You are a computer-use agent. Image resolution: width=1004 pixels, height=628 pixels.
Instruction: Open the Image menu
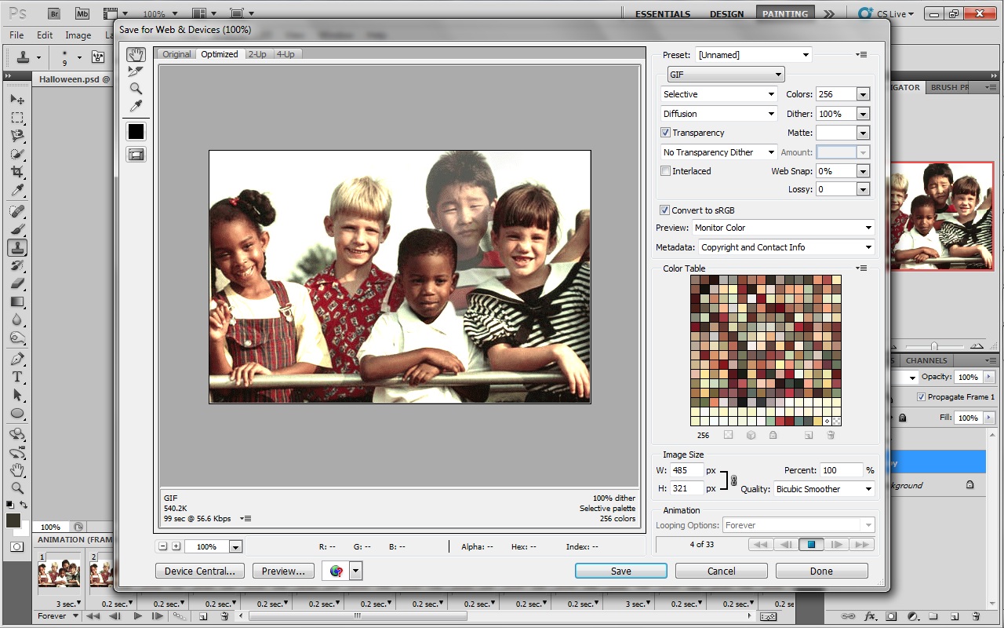[x=78, y=35]
